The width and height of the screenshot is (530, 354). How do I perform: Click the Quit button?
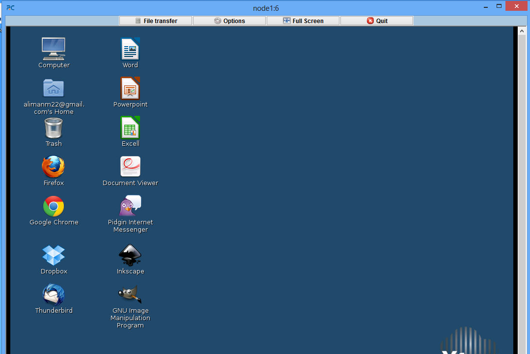(x=377, y=21)
